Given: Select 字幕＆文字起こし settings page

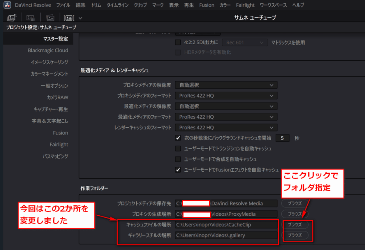Looking at the screenshot, I should [50, 121].
